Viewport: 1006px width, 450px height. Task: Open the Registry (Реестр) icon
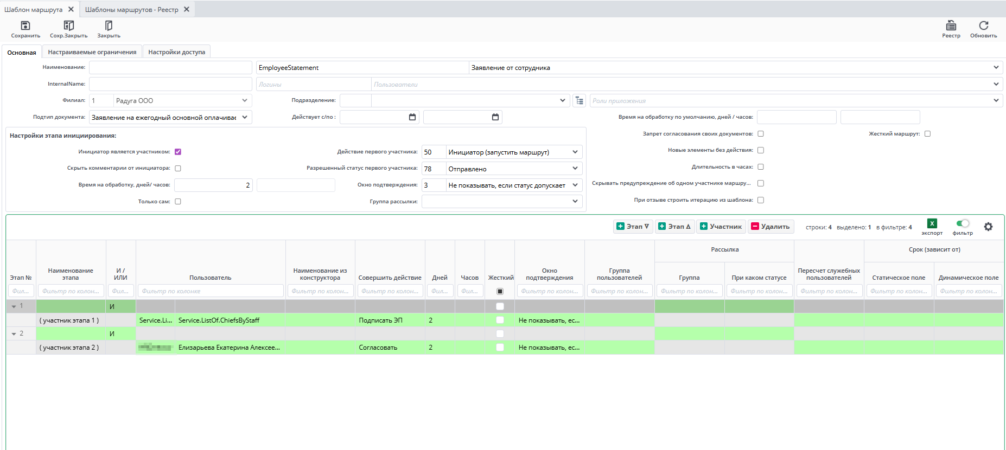click(951, 26)
